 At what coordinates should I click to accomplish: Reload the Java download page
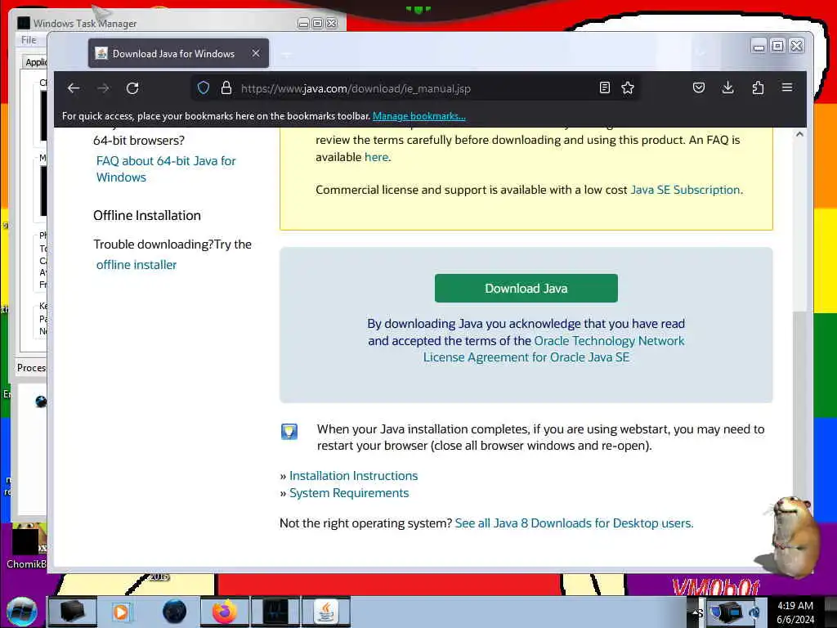[x=132, y=88]
